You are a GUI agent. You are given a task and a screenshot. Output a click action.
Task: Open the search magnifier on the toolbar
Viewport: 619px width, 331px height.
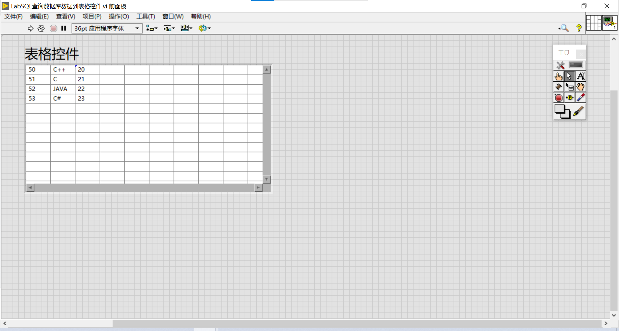[564, 28]
